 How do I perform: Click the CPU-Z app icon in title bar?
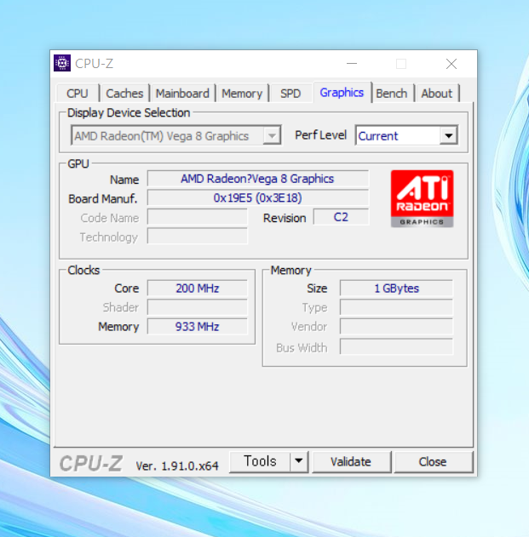pos(62,63)
